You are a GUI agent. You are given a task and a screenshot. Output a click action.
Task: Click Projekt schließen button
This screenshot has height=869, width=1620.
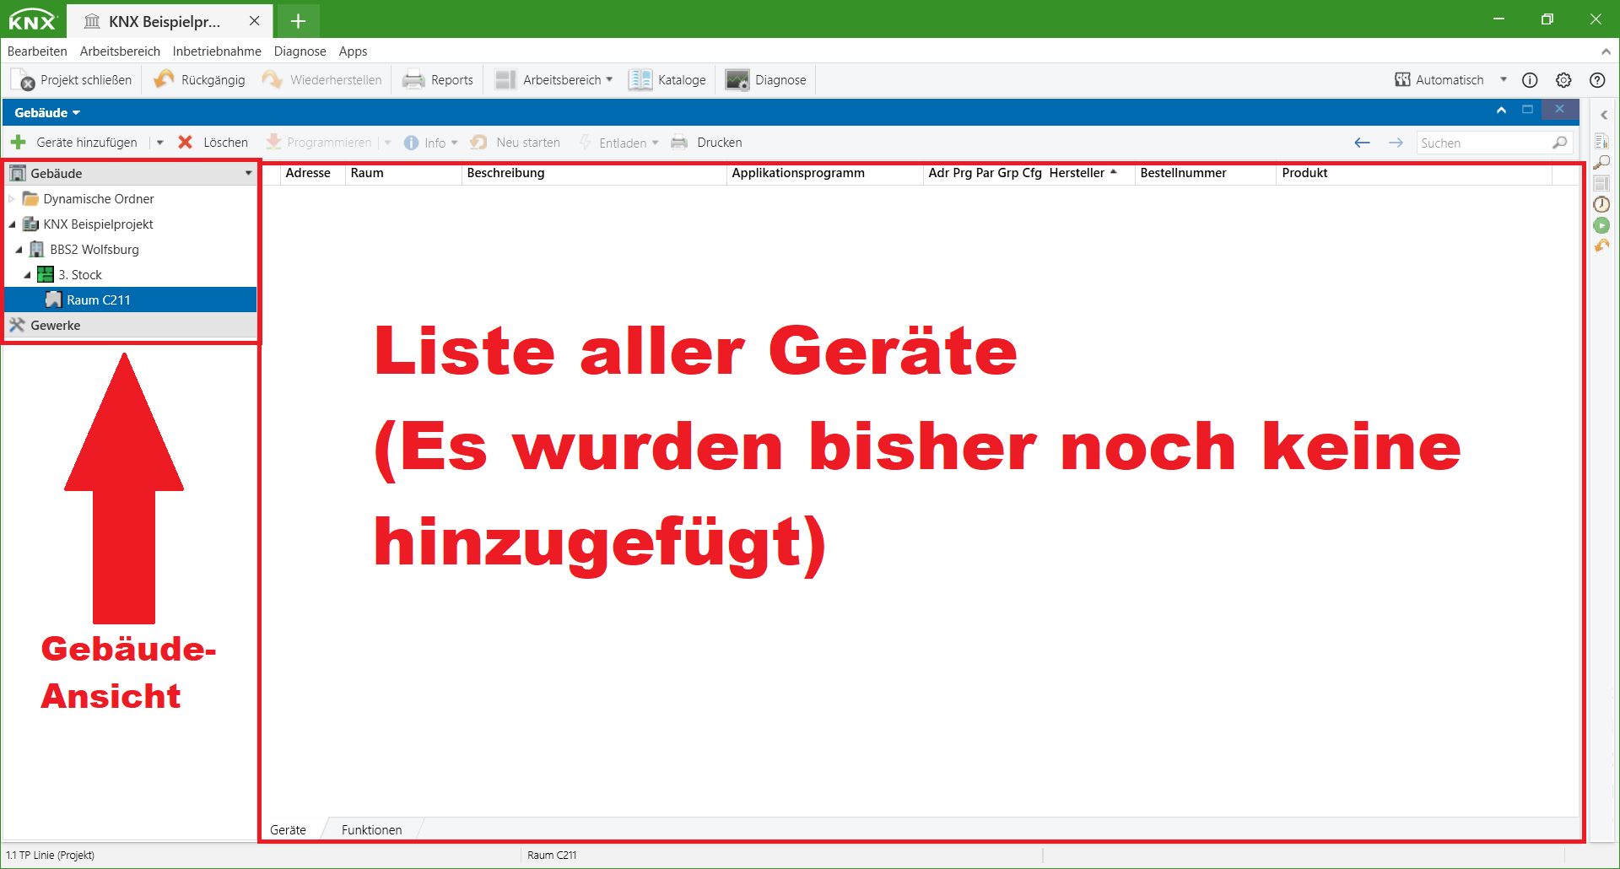pos(72,80)
